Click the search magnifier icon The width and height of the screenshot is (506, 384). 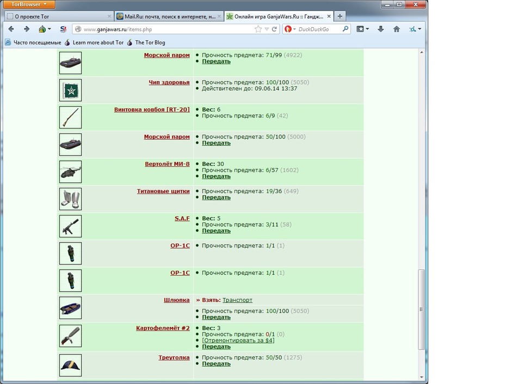point(345,29)
